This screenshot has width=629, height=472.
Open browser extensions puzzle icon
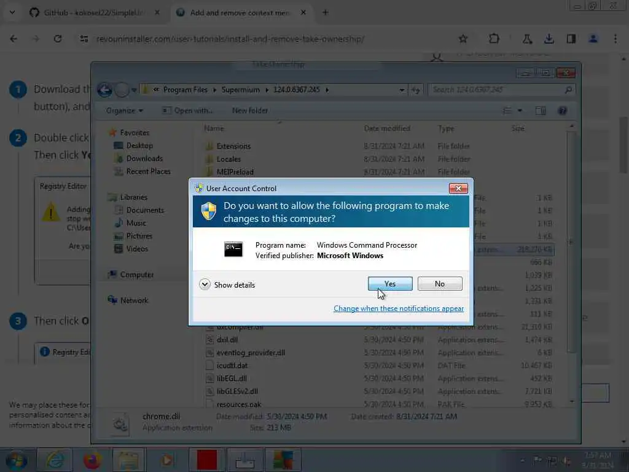tap(494, 39)
